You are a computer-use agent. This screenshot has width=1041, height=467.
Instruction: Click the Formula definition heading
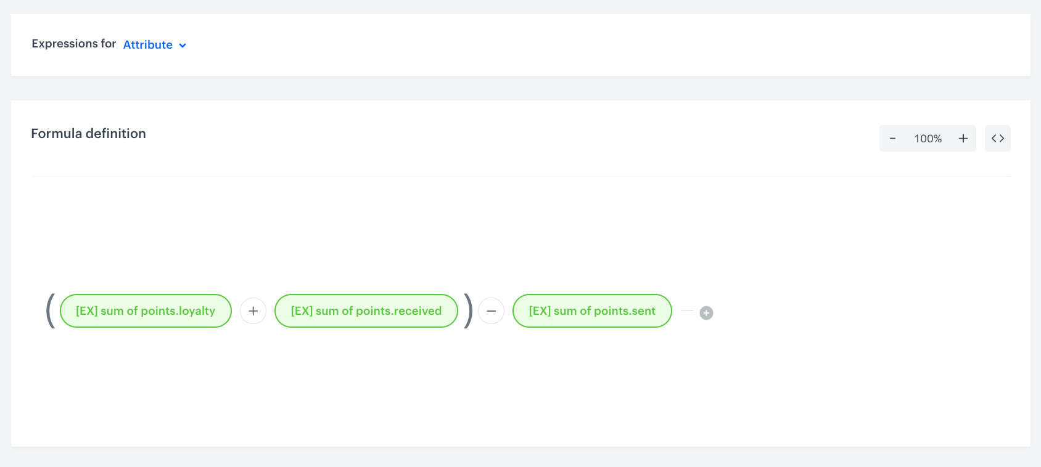point(88,134)
